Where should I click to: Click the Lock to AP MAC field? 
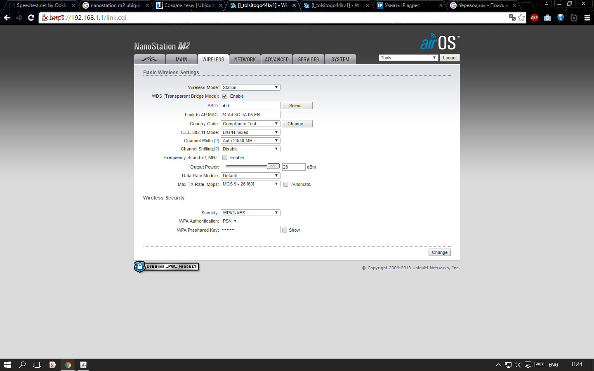(250, 115)
